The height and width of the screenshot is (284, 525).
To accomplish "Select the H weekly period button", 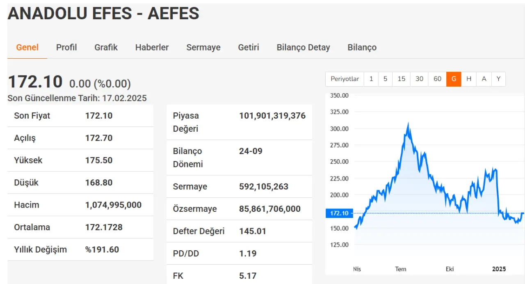I will point(469,79).
